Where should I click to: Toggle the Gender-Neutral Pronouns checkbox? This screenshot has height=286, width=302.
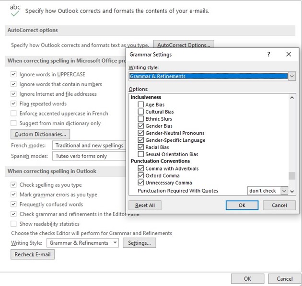coord(141,133)
